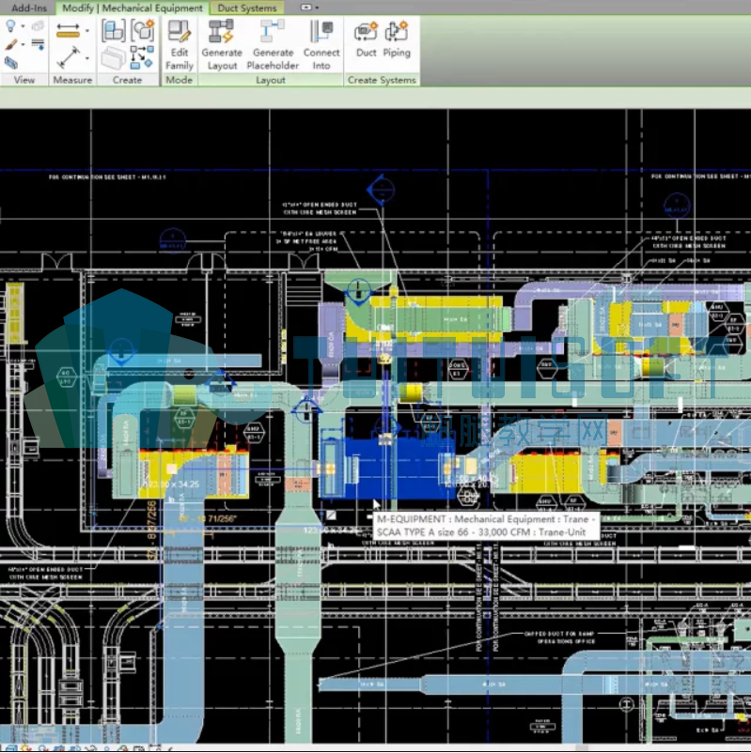This screenshot has width=751, height=753.
Task: Select the Aligned Dimension tool icon
Action: (x=68, y=57)
